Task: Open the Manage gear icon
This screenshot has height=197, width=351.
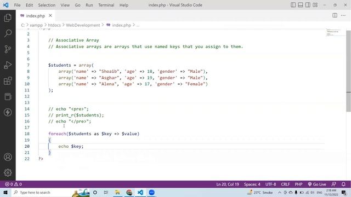Action: (8, 172)
